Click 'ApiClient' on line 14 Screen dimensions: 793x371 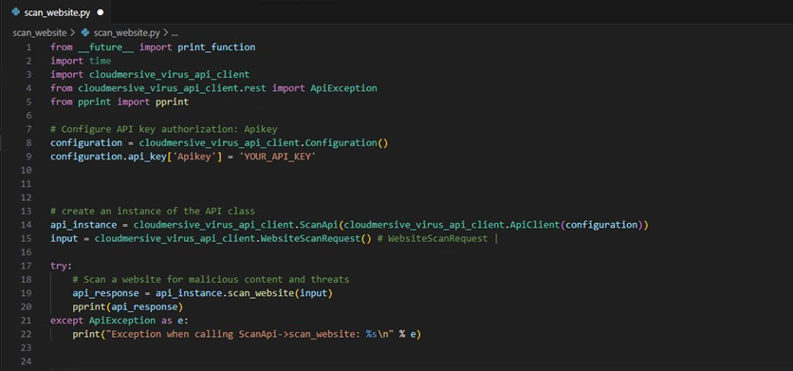click(535, 225)
